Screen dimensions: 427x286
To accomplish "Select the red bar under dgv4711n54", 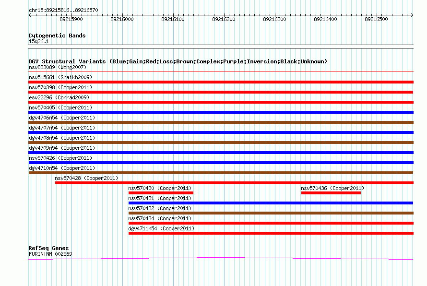I will [271, 233].
